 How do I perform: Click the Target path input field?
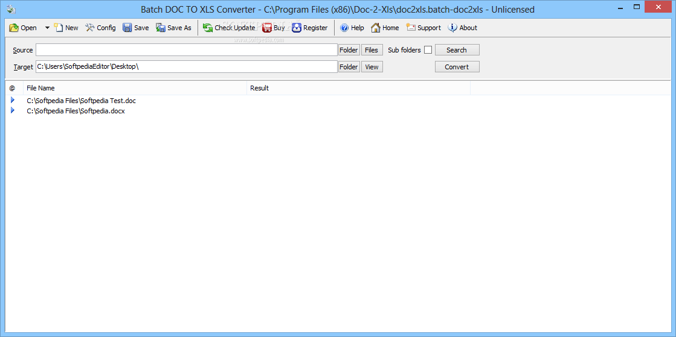click(x=186, y=67)
